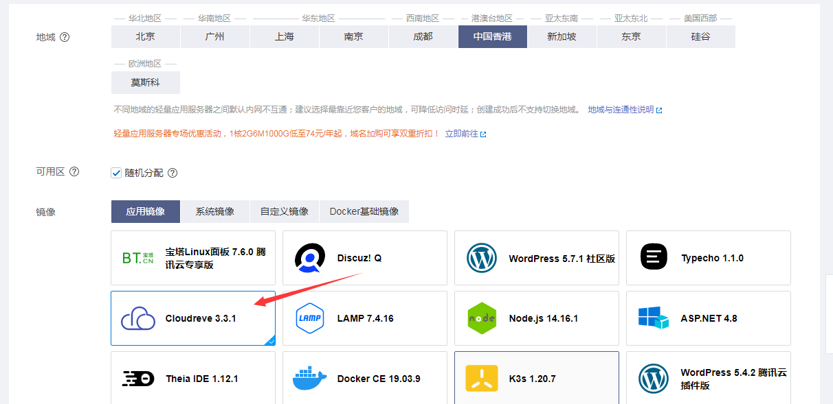Choose the WordPress 5.7.1 社区版 image card

pos(537,258)
